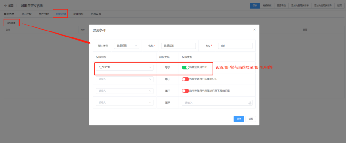Viewport: 346px width, 143px height.
Task: Switch to the 显示字段 tab
Action: (x=27, y=14)
